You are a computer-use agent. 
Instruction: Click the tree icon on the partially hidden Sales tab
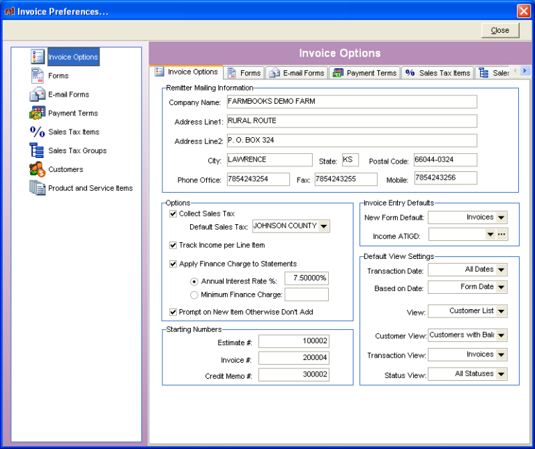click(x=483, y=73)
